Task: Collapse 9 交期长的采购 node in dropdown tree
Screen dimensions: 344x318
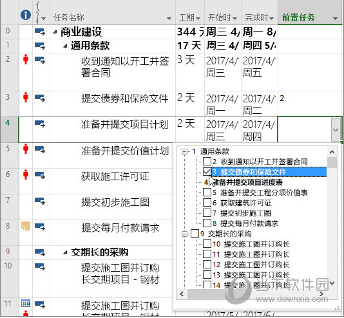Action: [184, 234]
